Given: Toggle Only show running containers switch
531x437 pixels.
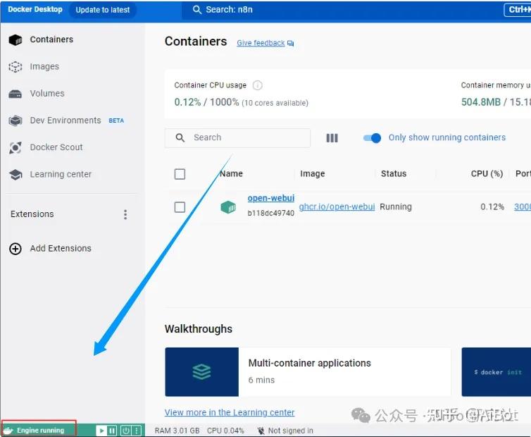Looking at the screenshot, I should pyautogui.click(x=372, y=138).
